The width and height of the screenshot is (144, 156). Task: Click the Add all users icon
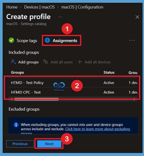pos(46,62)
